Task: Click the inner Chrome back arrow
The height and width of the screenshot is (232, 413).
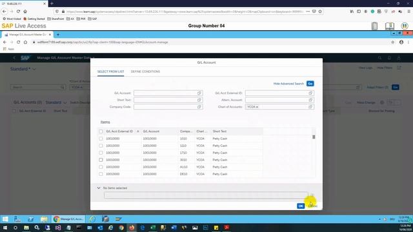Action: click(x=5, y=42)
